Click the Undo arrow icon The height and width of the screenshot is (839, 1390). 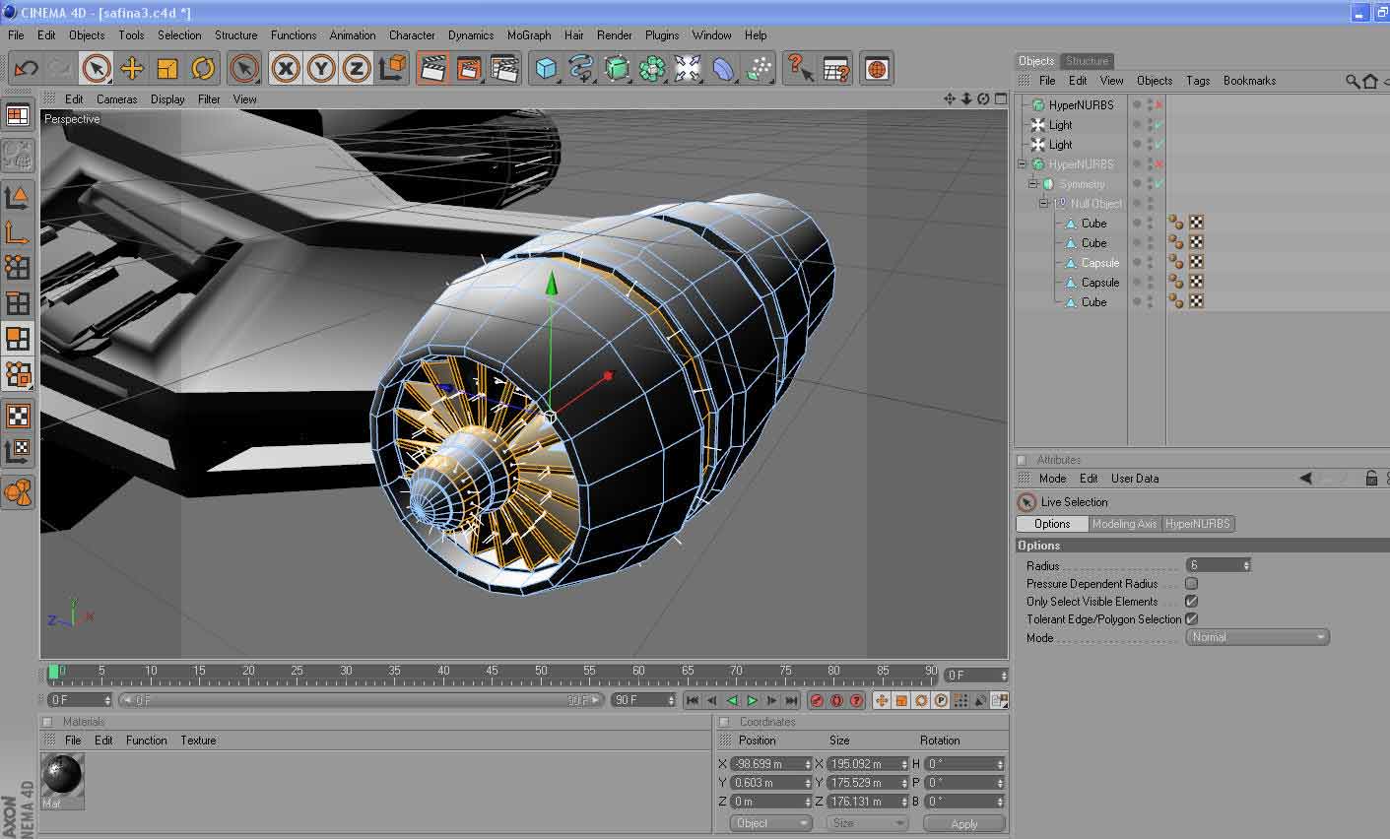pos(26,68)
